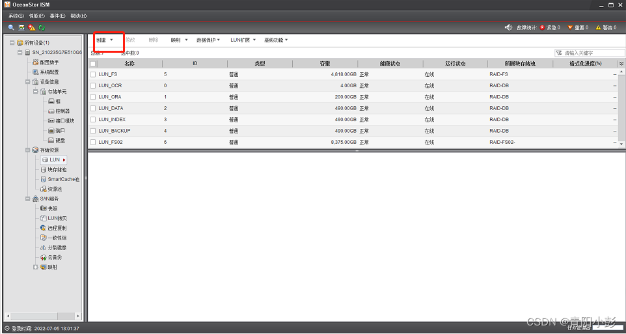Expand the 映射 tree node
626x334 pixels.
(x=35, y=267)
